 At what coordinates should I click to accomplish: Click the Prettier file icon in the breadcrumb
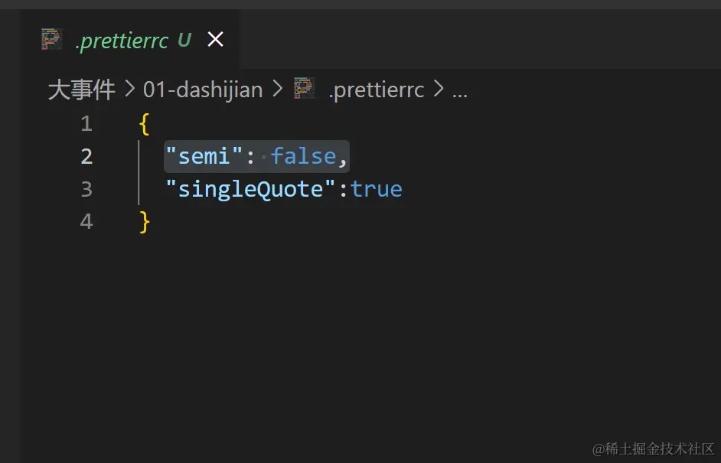click(x=304, y=89)
